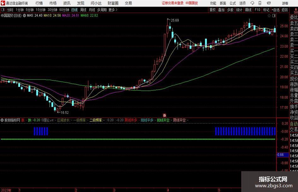Viewport: 298px width, 192px height.
Task: Click the 返回 back button
Action: 284,10
